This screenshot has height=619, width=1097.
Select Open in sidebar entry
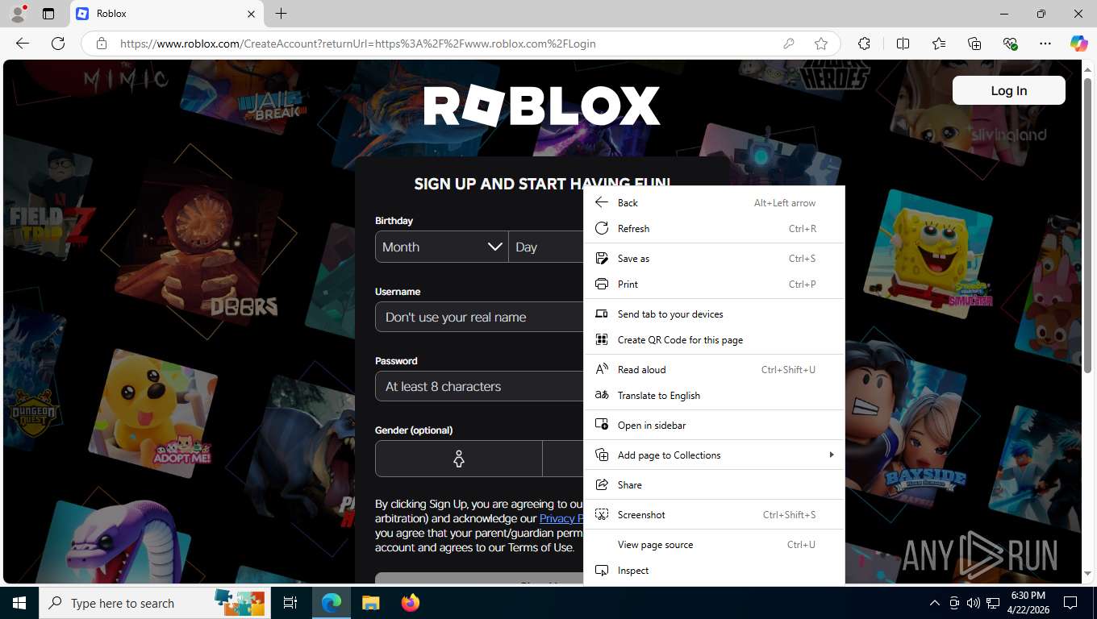pos(714,425)
